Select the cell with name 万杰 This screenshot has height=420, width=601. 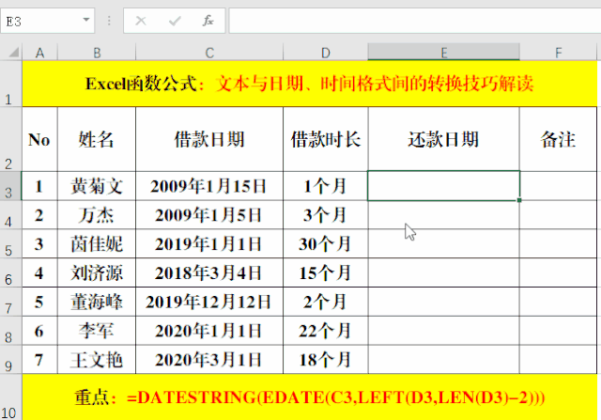tap(97, 215)
